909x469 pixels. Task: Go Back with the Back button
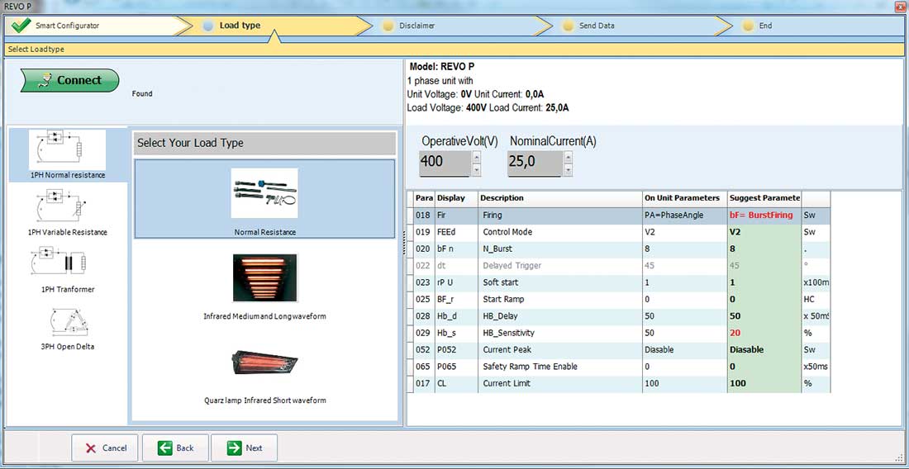point(175,448)
